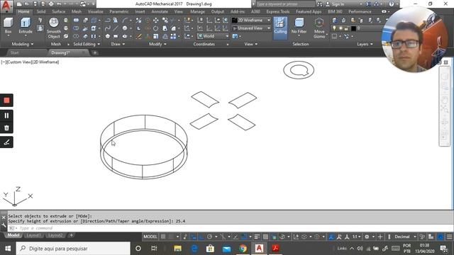
Task: Click the volume speaker tray icon
Action: coord(360,249)
